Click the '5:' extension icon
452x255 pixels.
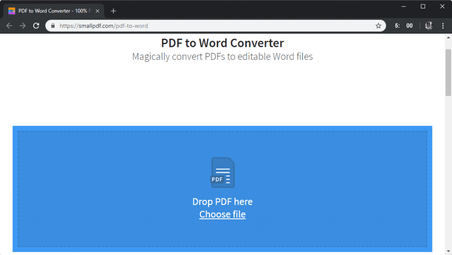[x=397, y=26]
